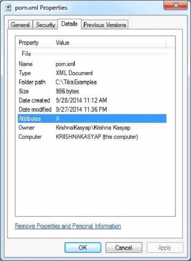Select Date created value 9/28/2014 11:12 AM
This screenshot has width=191, height=261.
click(82, 100)
